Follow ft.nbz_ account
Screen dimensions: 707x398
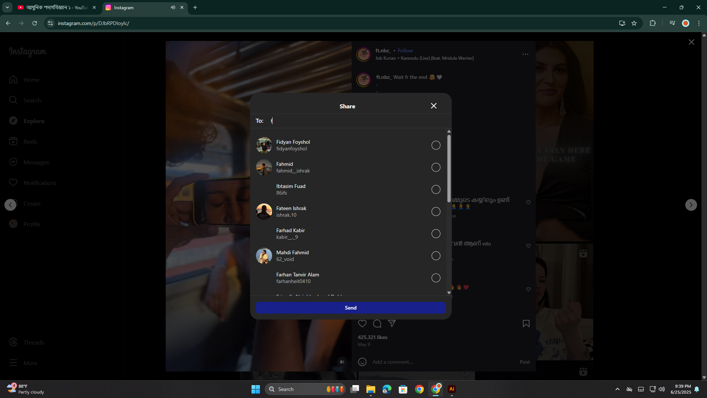tap(405, 50)
